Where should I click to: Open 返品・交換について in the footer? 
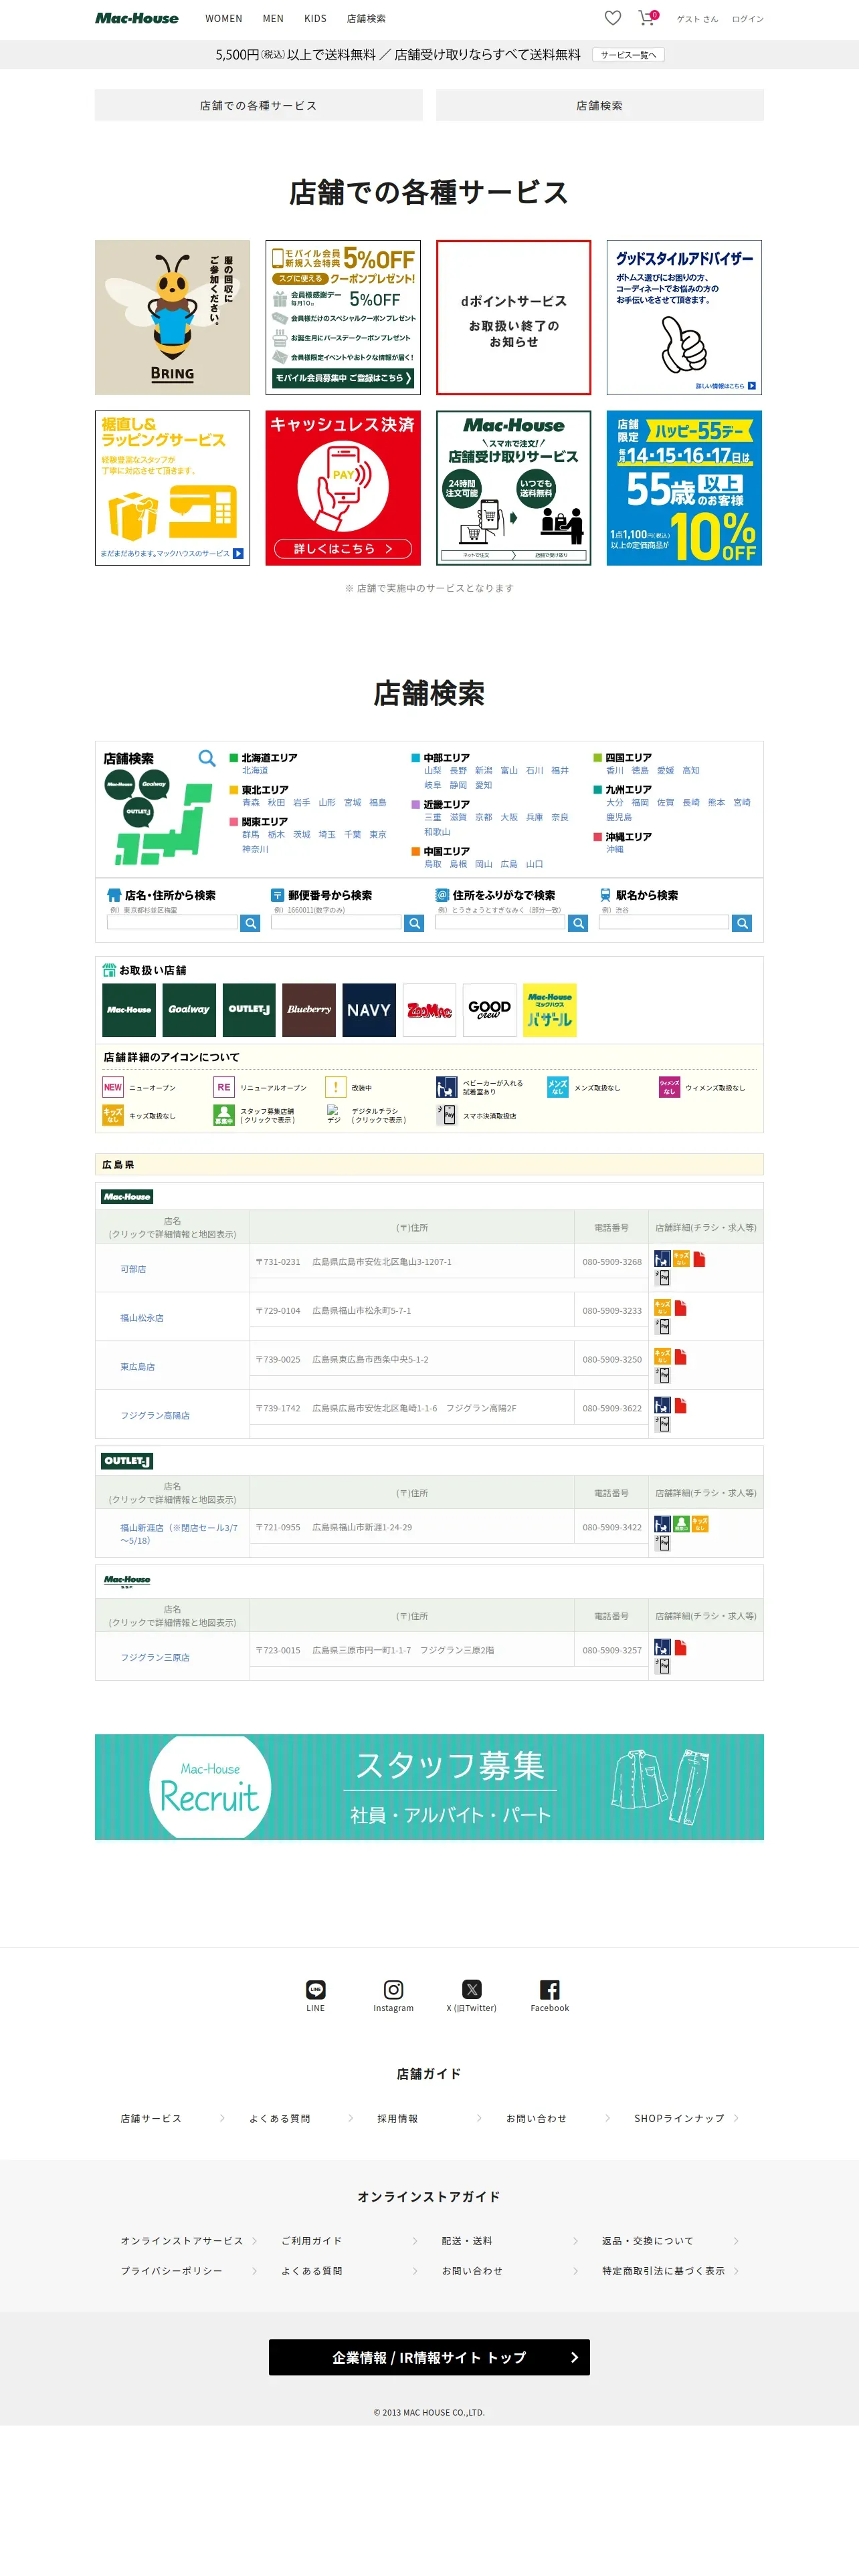pos(648,2241)
